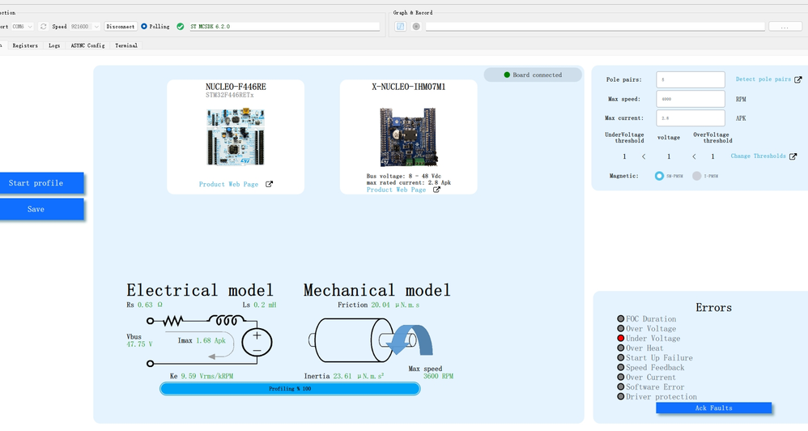Screen dimensions: 808x431
Task: Click the Detect pole pairs link
Action: pos(763,79)
